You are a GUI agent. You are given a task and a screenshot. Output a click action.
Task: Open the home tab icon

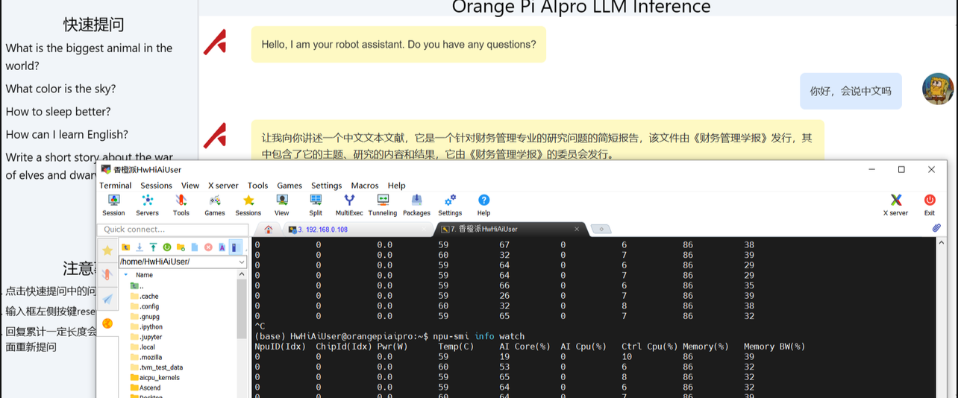coord(269,230)
